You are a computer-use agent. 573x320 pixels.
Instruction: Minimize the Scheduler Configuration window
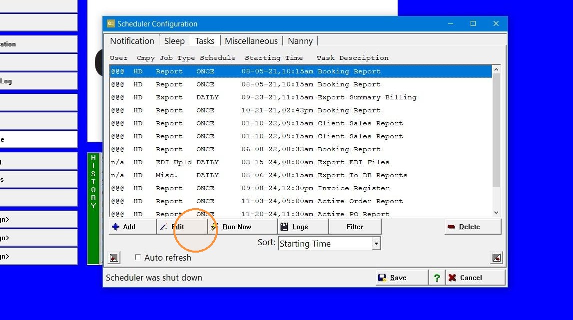point(451,24)
